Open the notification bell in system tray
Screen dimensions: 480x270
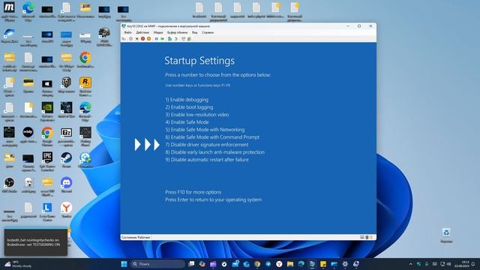[473, 264]
